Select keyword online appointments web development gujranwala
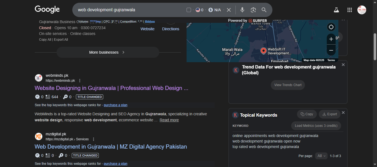Viewport: 377px width, 167px height. point(275,136)
